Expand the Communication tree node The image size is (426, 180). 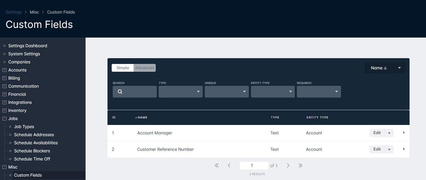click(4, 86)
